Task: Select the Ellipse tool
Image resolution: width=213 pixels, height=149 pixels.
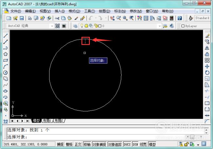Action: pos(6,91)
